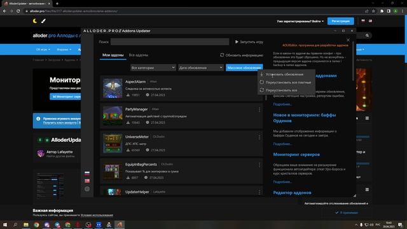Viewport: 407px width, 229px height.
Task: Click Условия использования link in footer
Action: click(x=97, y=215)
